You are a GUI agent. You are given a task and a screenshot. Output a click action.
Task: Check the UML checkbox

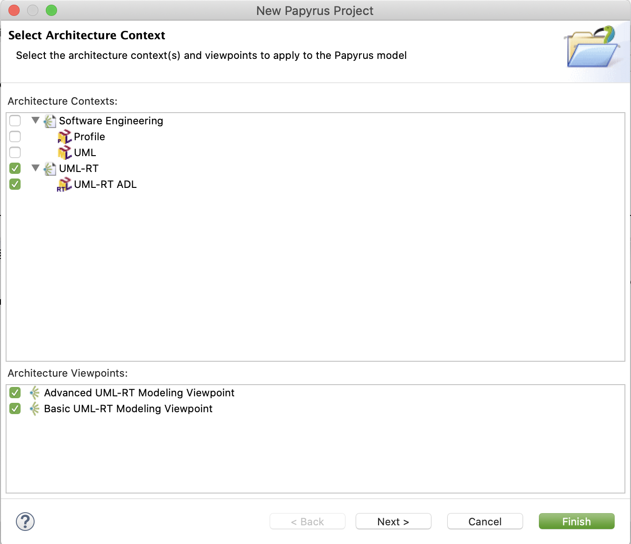pyautogui.click(x=15, y=152)
